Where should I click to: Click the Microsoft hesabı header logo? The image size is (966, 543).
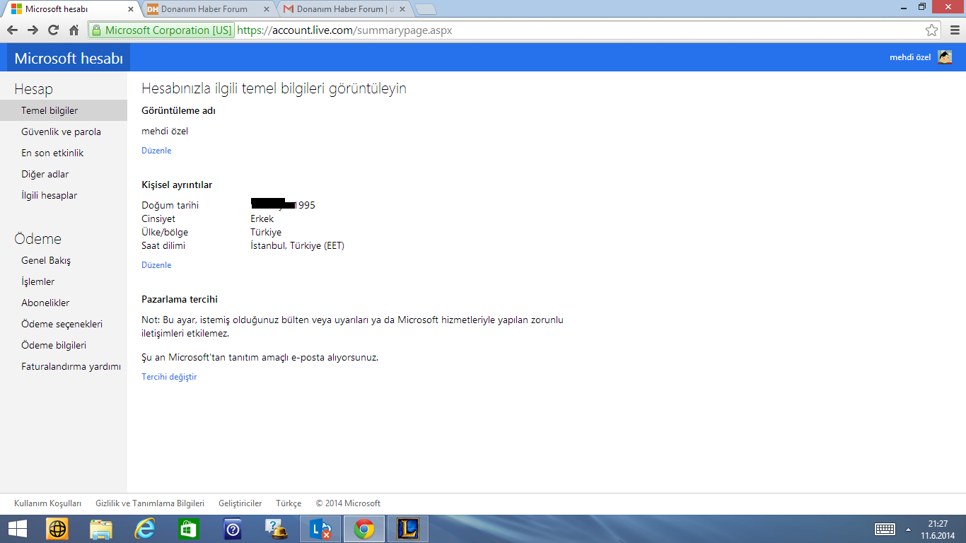[x=69, y=58]
